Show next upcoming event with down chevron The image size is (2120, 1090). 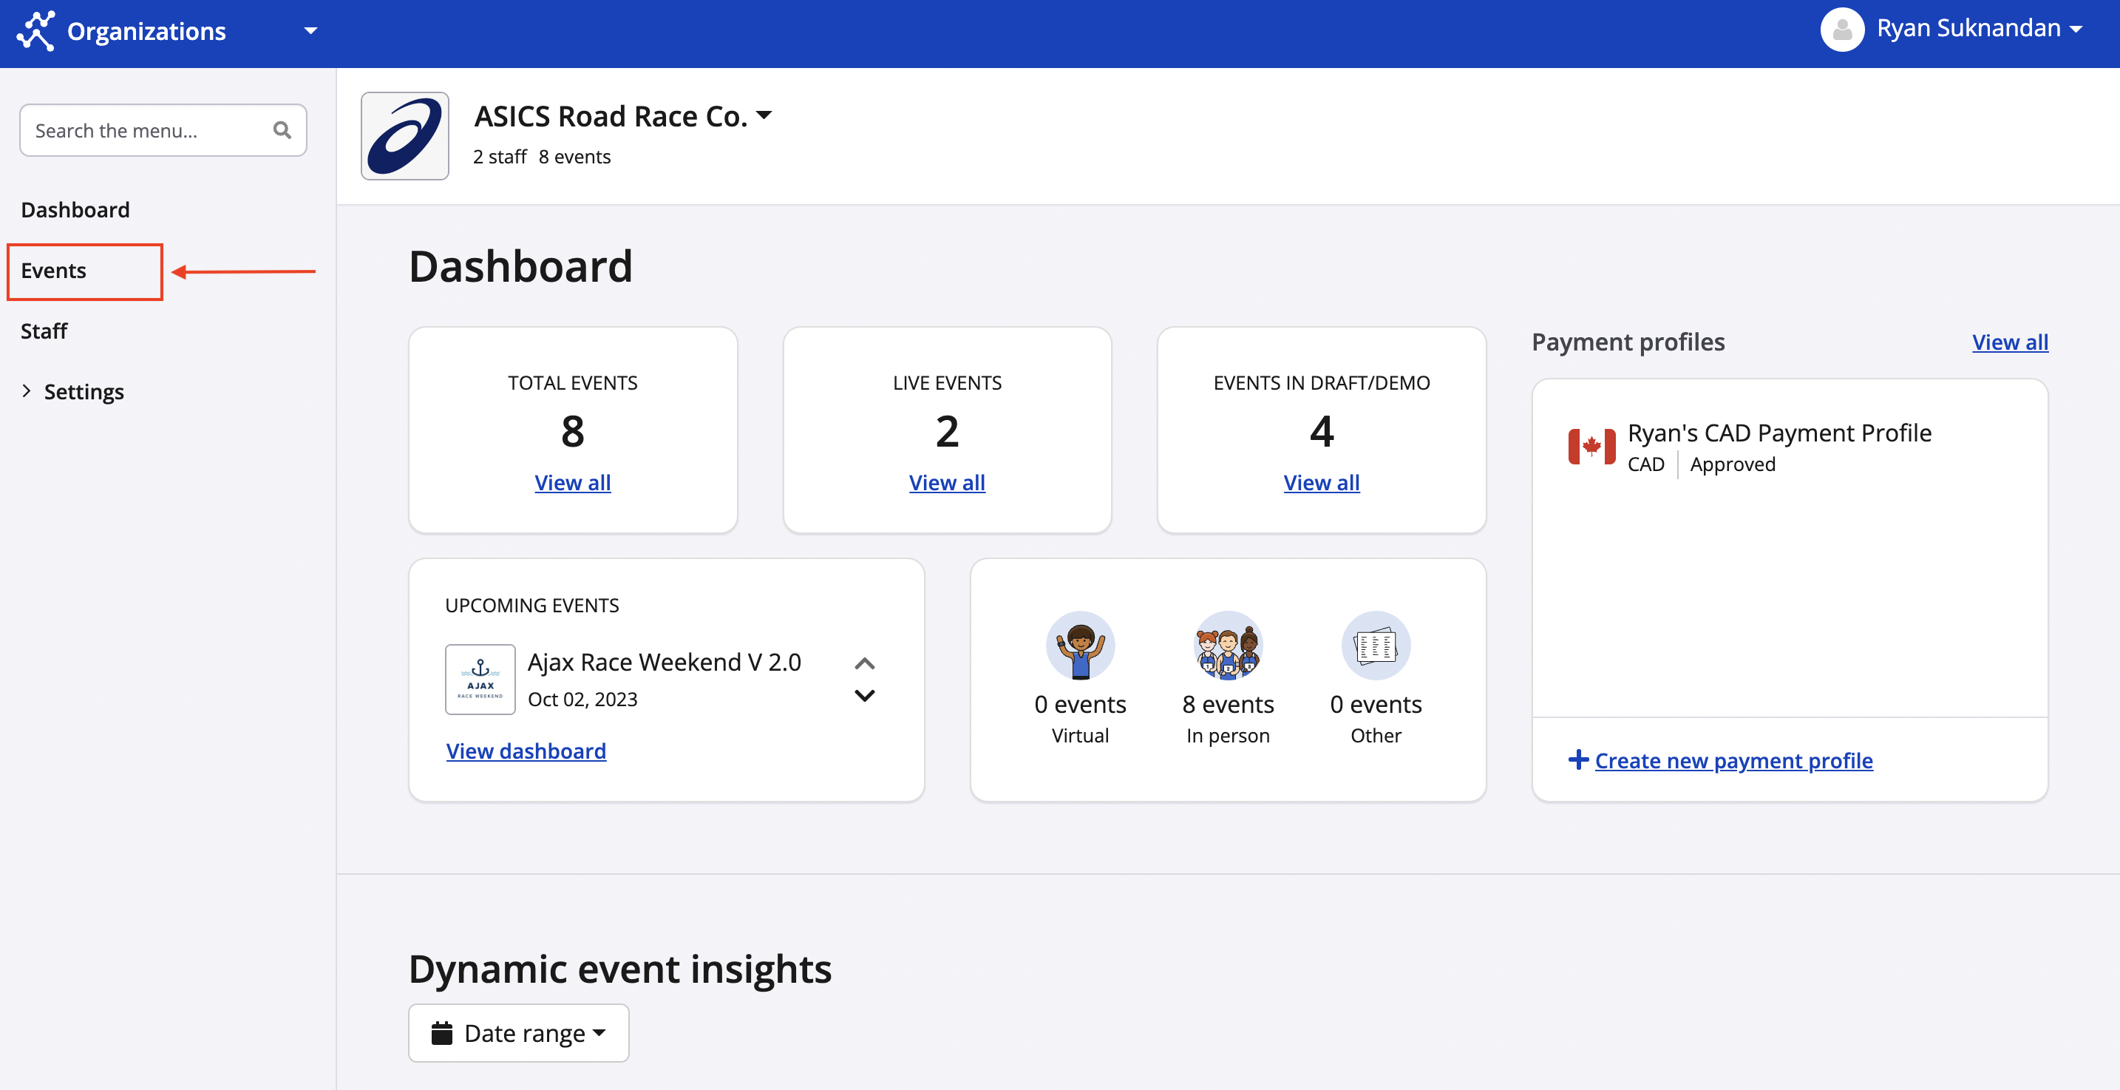click(865, 696)
